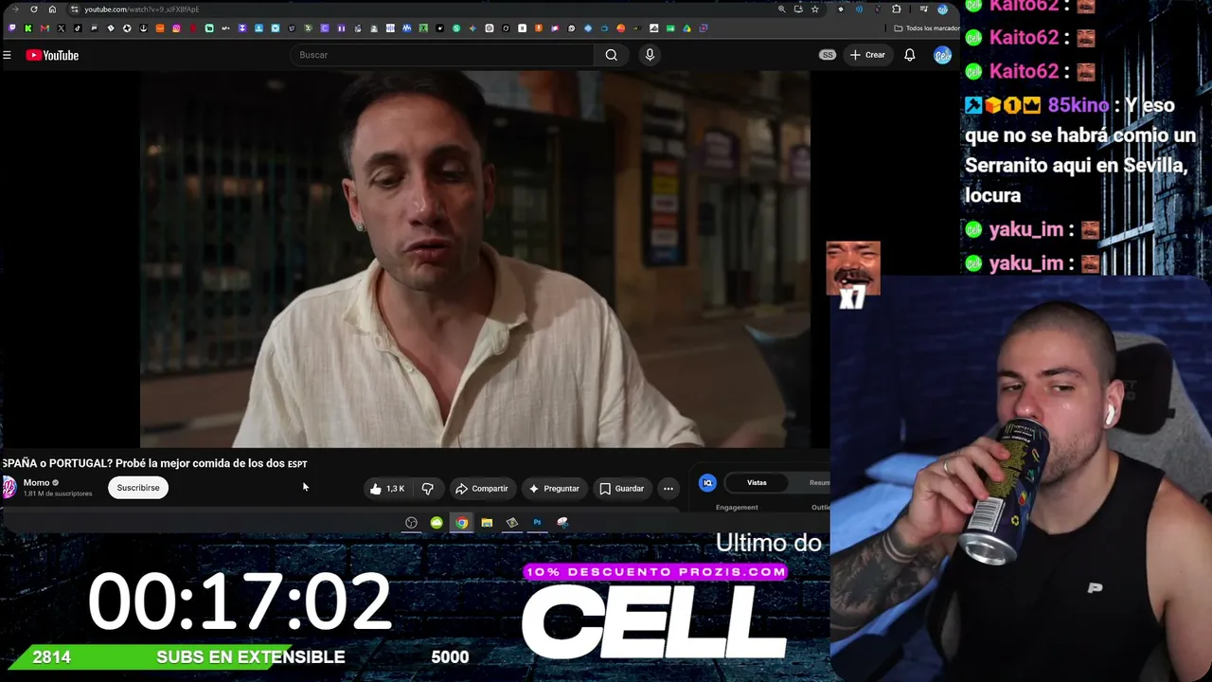
Task: Click the Compartir share button
Action: tap(481, 489)
